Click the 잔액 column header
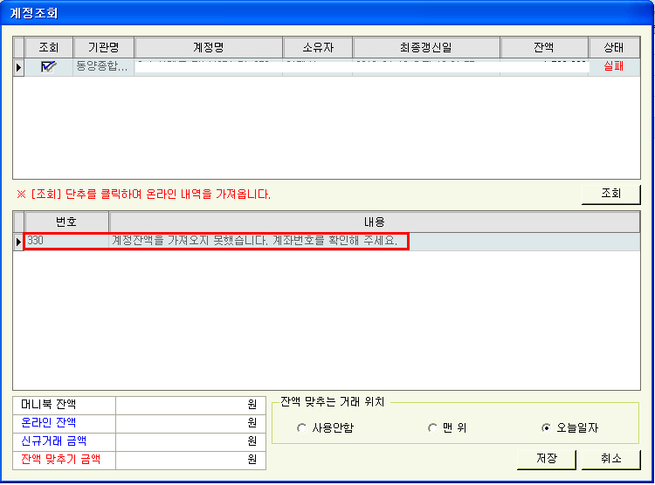The width and height of the screenshot is (655, 485). point(543,47)
